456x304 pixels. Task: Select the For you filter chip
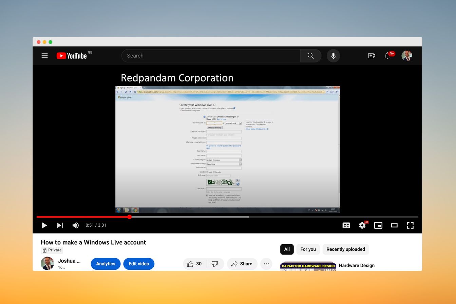click(308, 249)
